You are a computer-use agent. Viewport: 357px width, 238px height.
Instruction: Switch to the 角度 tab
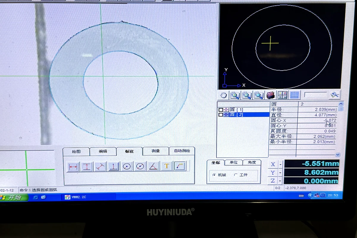tap(252, 162)
